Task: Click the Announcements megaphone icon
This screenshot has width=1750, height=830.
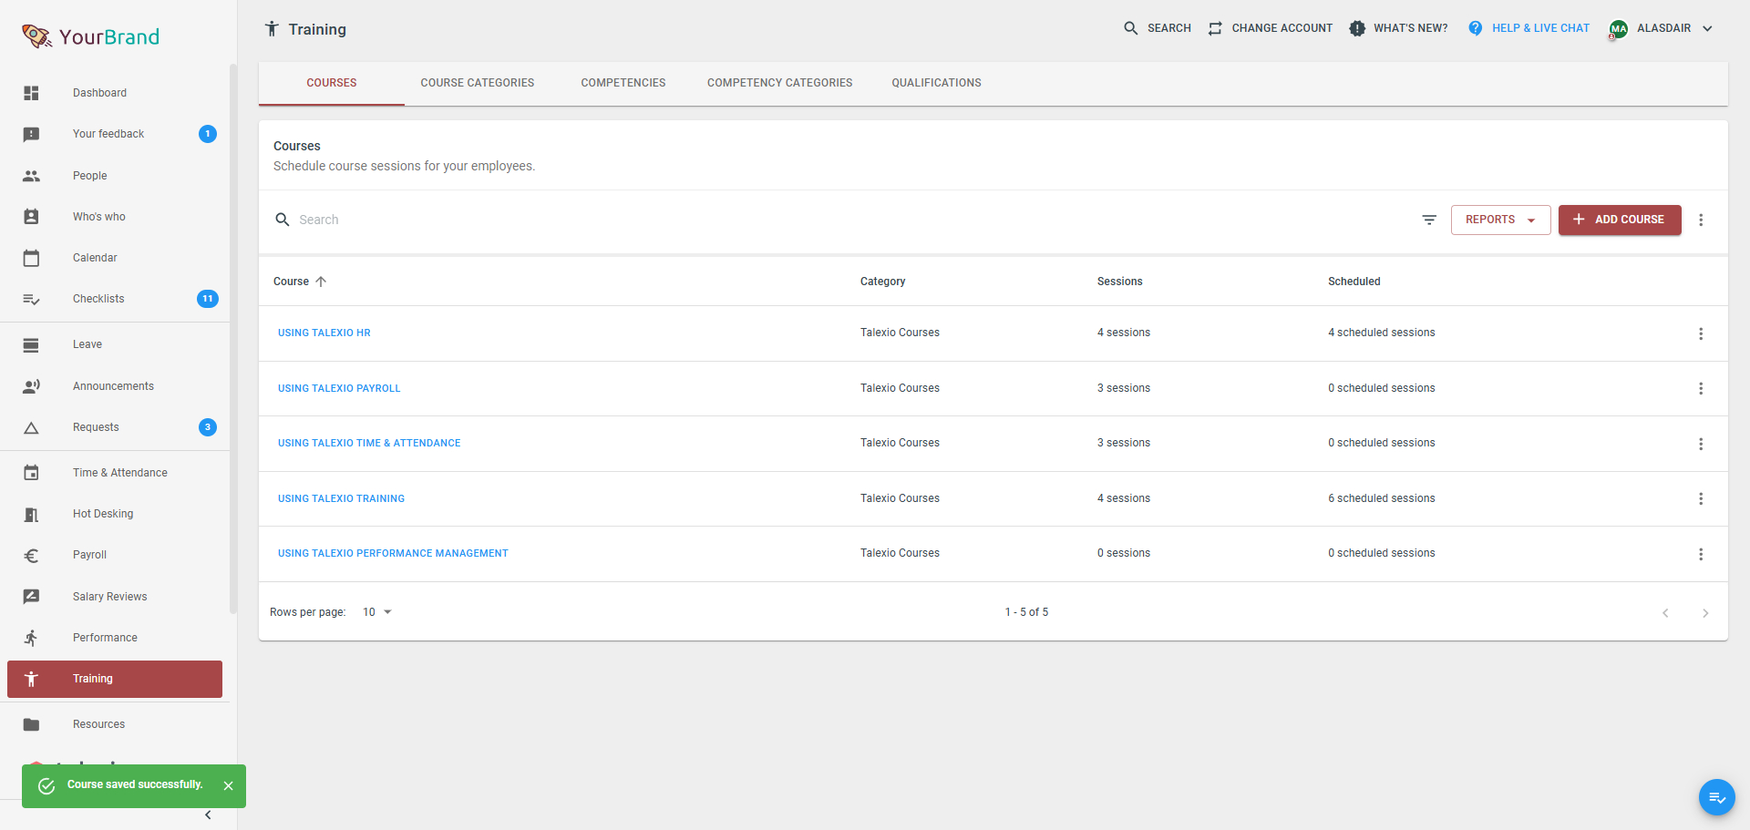Action: coord(31,386)
